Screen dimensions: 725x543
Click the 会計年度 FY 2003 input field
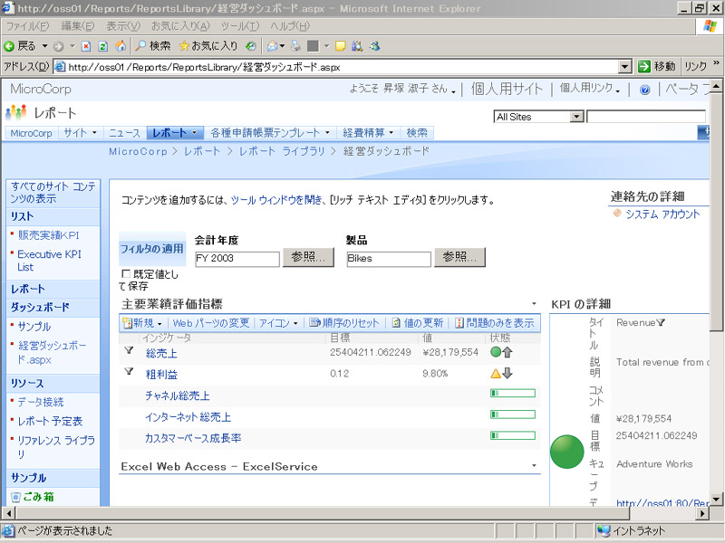(x=237, y=259)
